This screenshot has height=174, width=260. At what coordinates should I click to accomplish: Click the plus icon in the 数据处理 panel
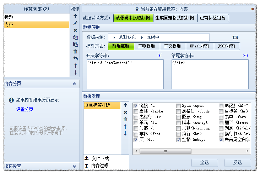pyautogui.click(x=125, y=105)
